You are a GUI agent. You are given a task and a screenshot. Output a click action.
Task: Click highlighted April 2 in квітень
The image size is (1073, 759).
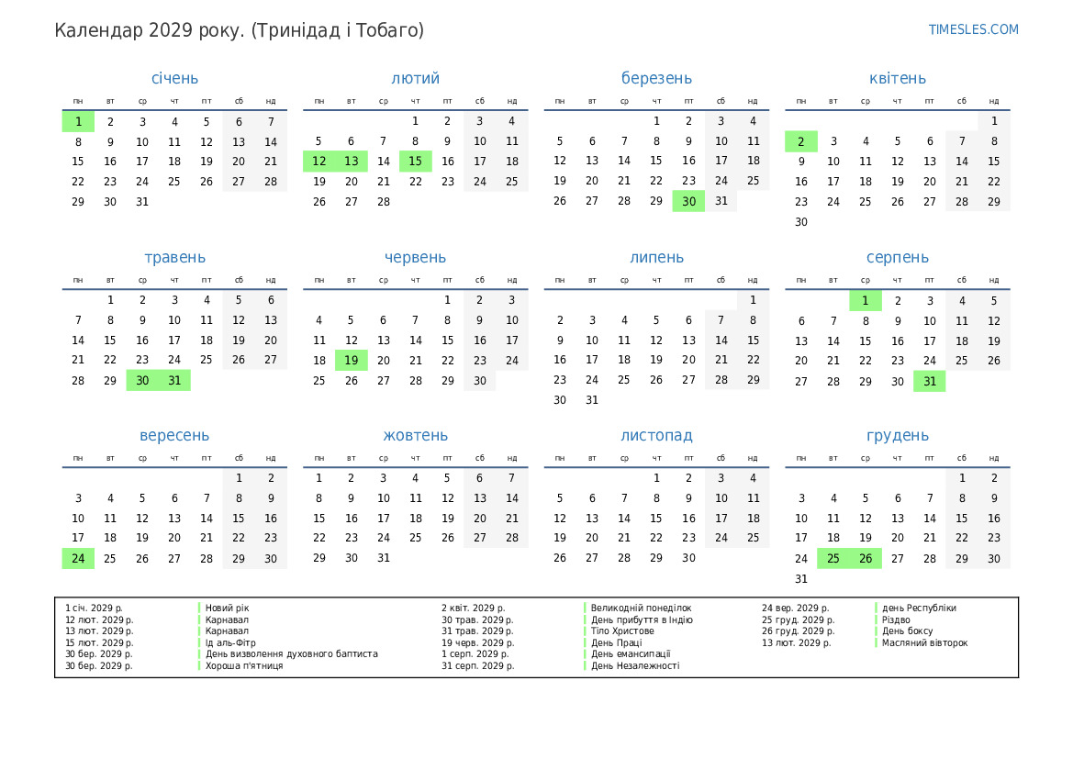point(800,141)
